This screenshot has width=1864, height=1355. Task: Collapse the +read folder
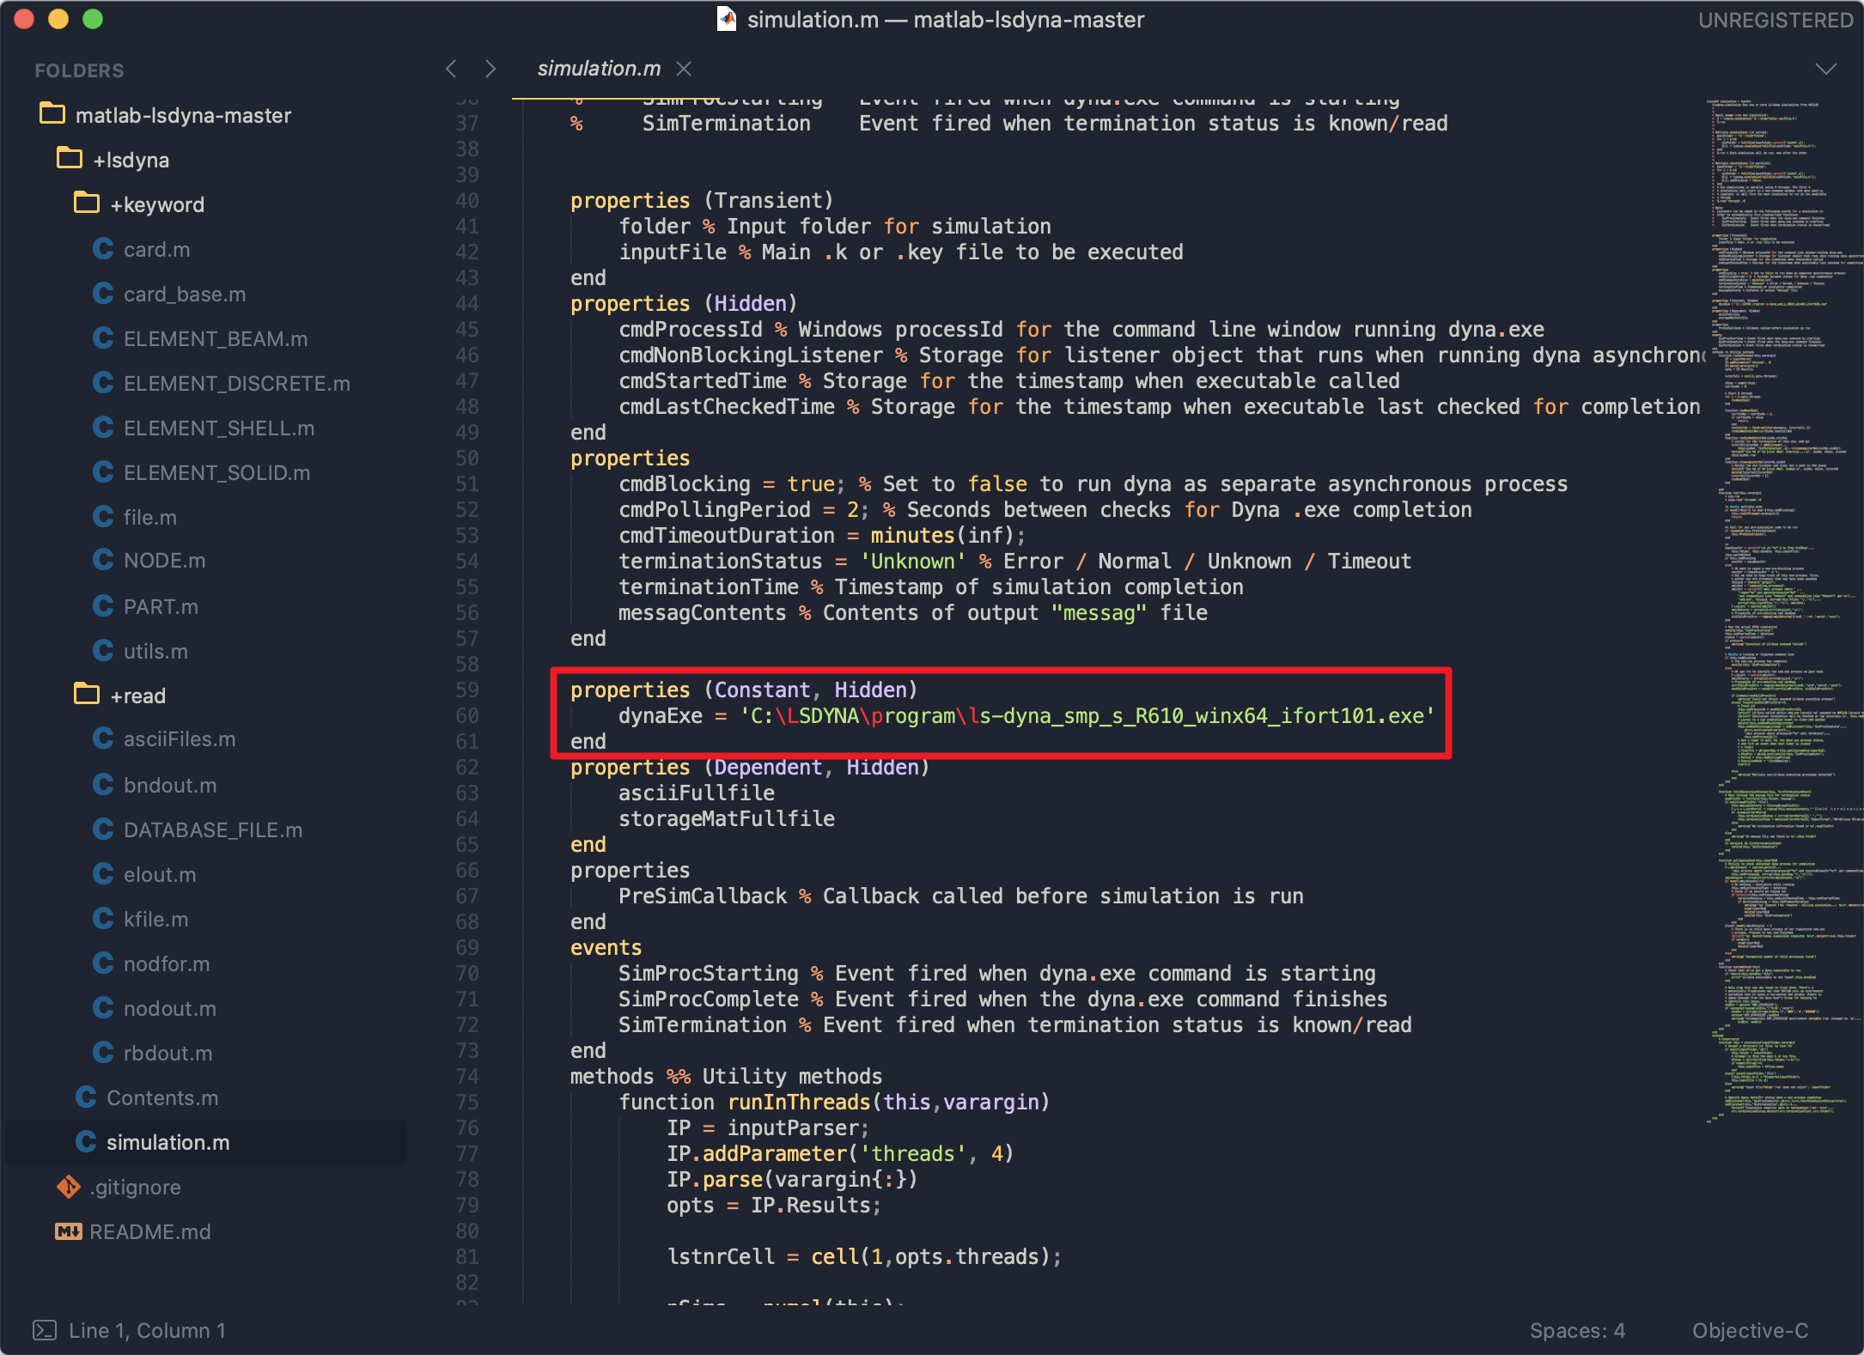click(x=87, y=695)
